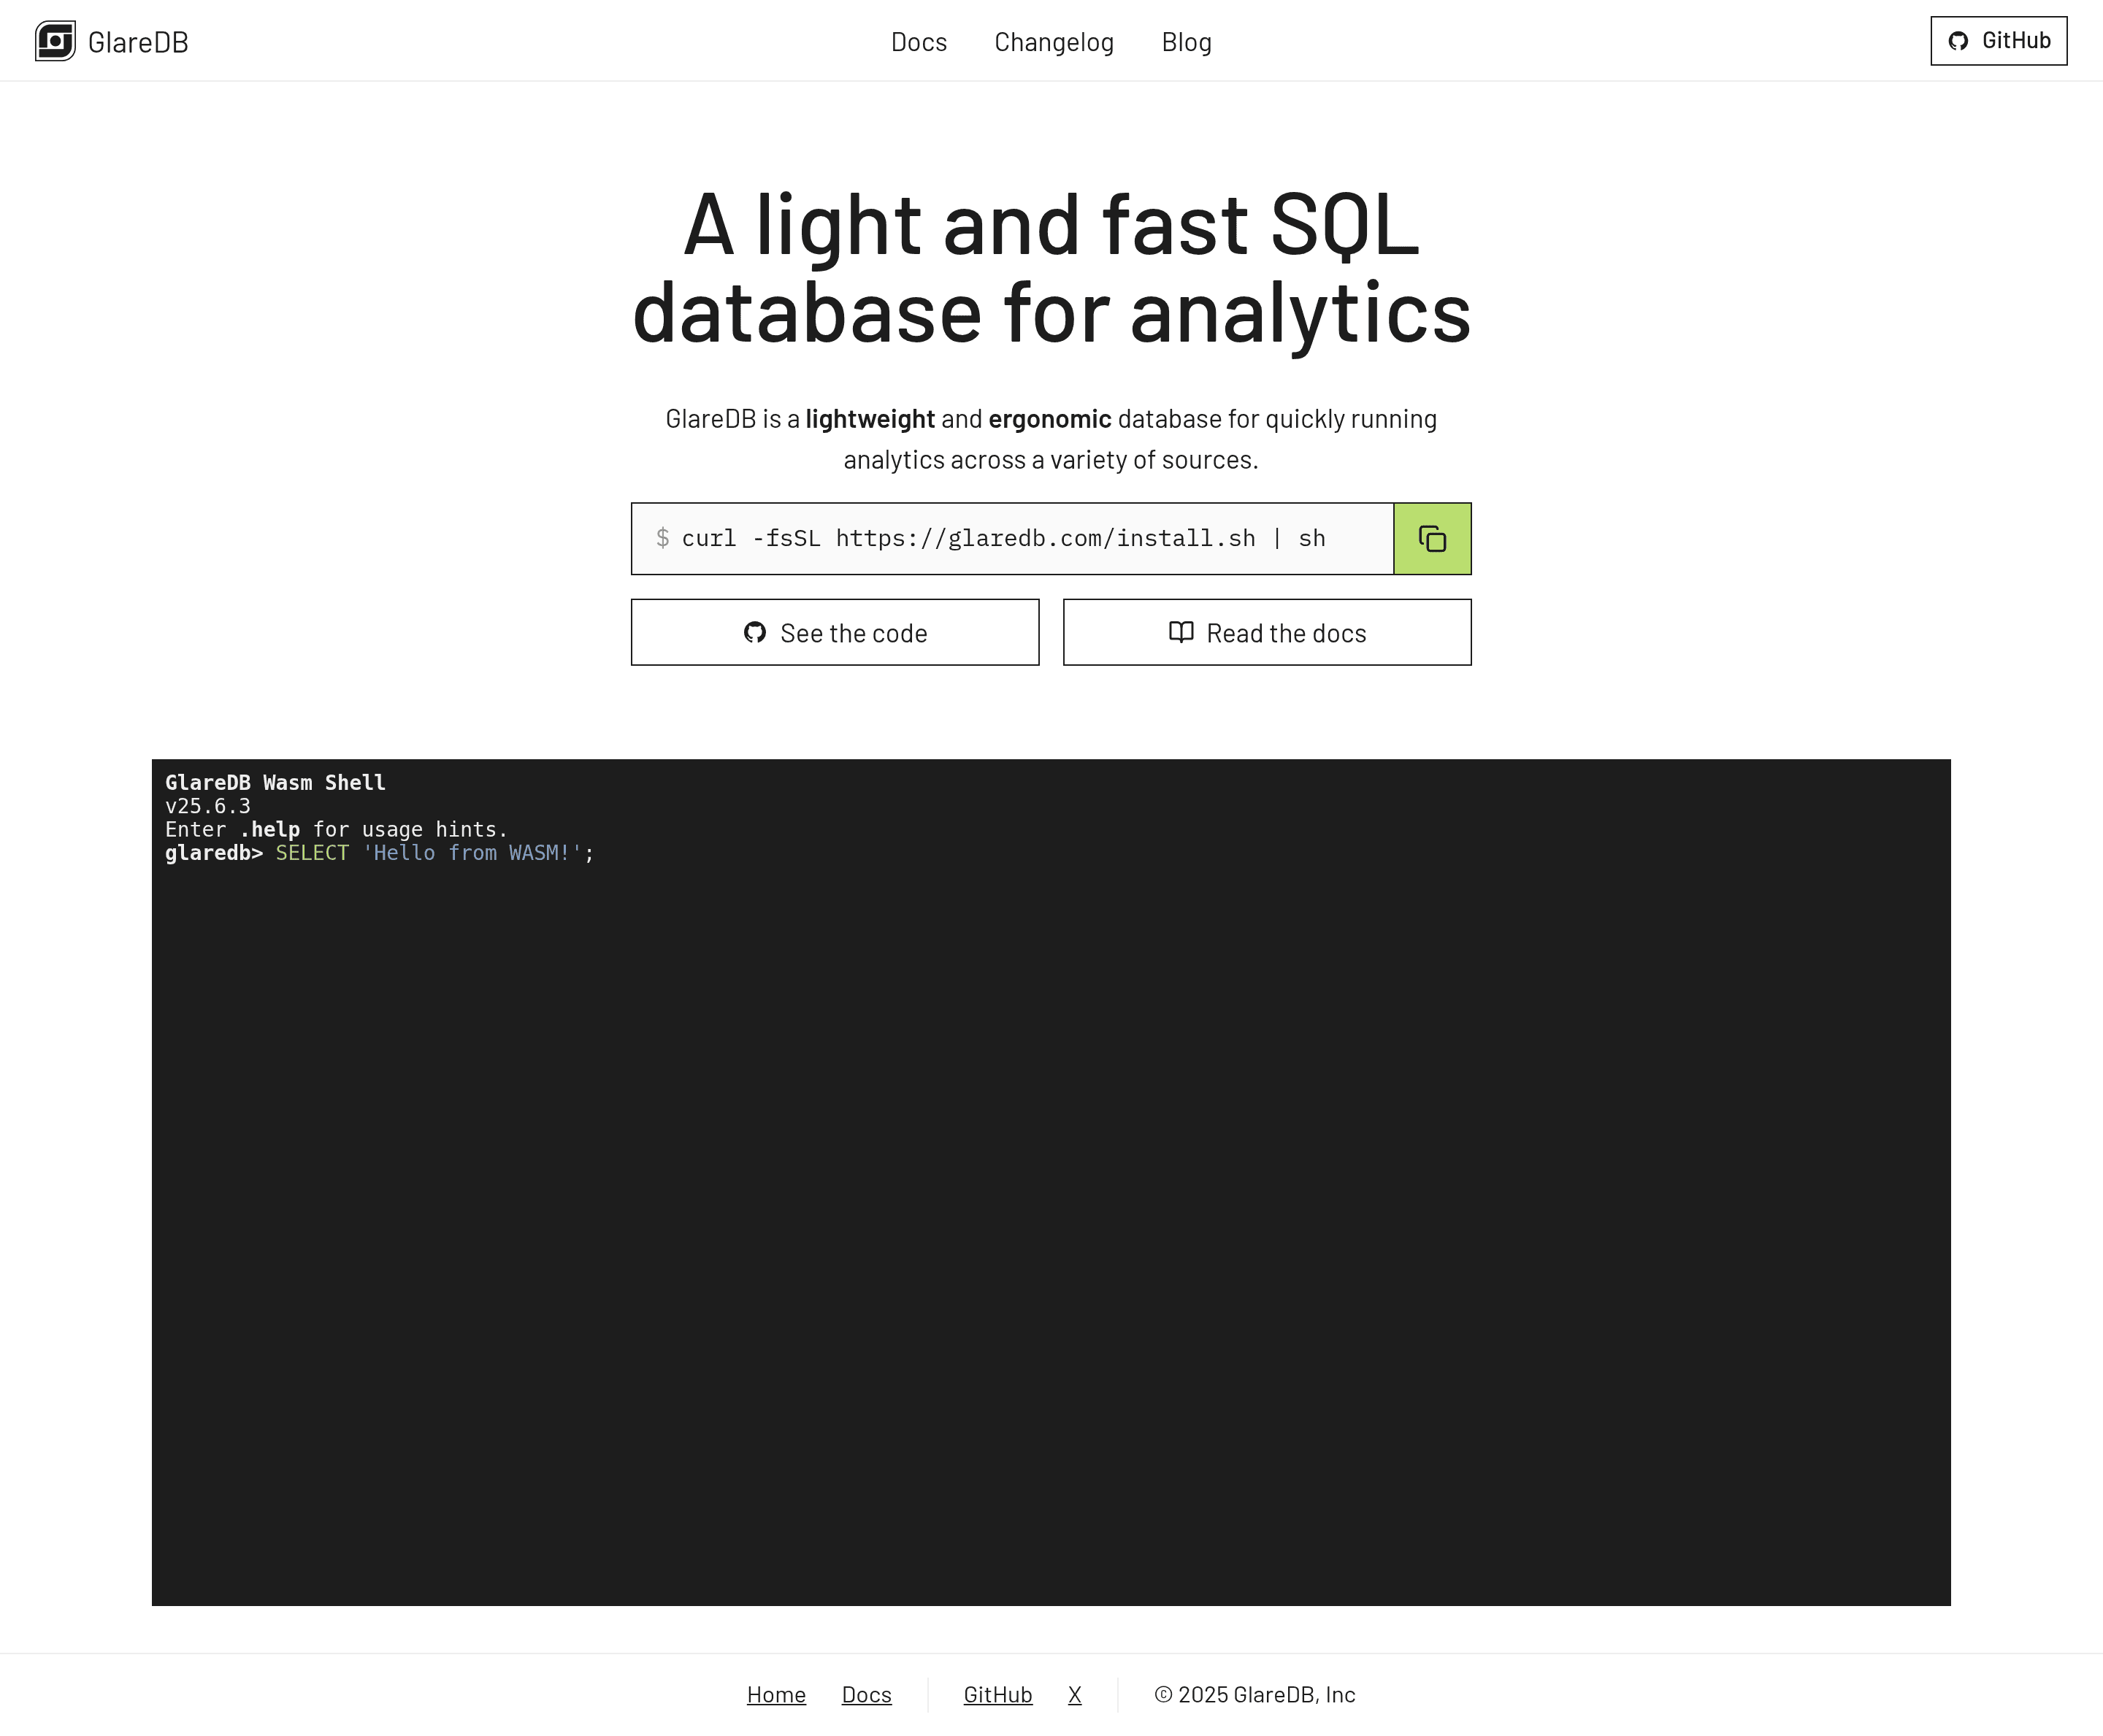Click the GitHub button at top right
2103x1736 pixels.
(1998, 41)
